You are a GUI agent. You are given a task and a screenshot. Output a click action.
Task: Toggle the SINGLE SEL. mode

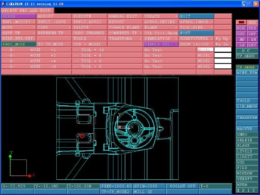coord(160,44)
